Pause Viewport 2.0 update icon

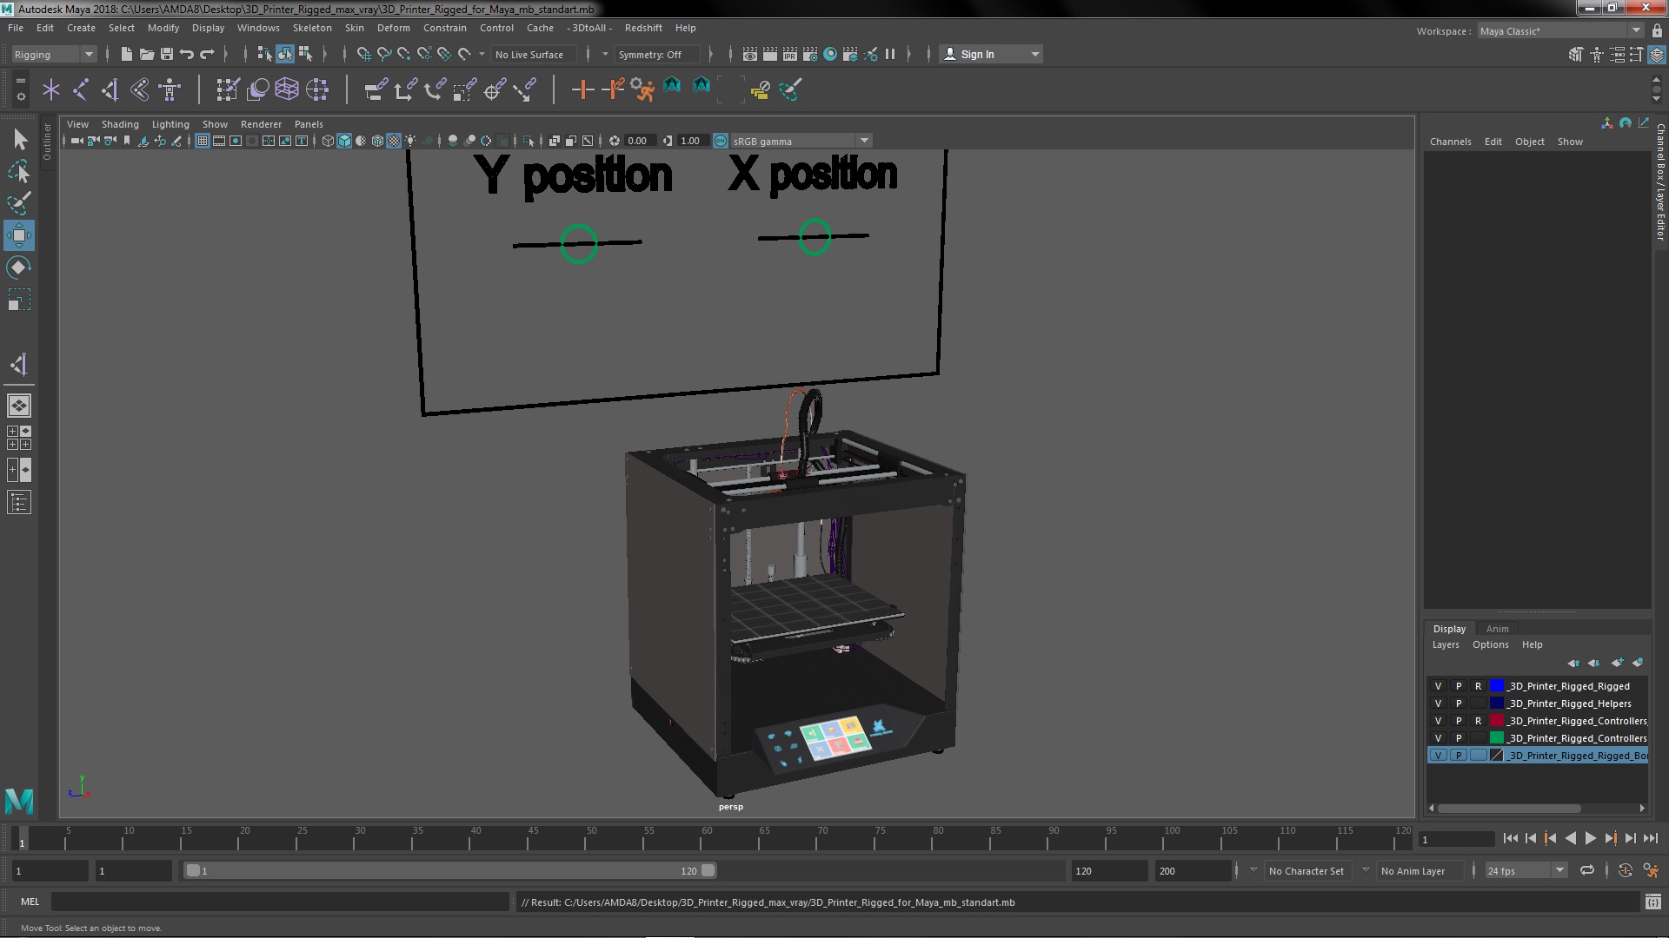coord(890,54)
